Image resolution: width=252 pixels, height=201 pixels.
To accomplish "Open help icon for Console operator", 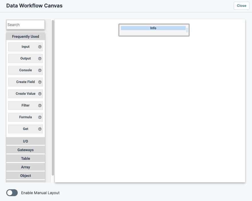I will click(40, 70).
